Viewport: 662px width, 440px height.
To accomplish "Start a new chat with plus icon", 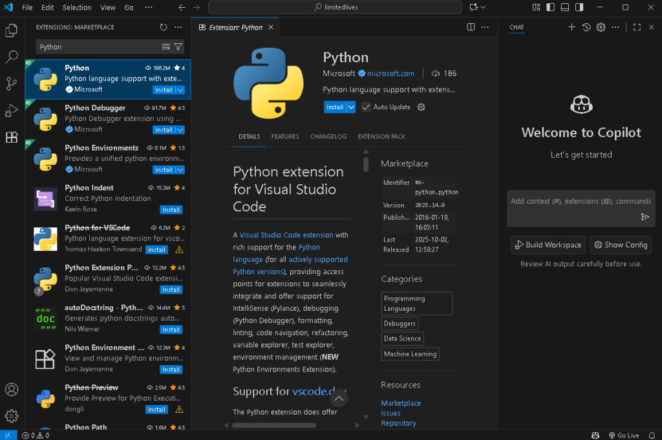I will [571, 27].
